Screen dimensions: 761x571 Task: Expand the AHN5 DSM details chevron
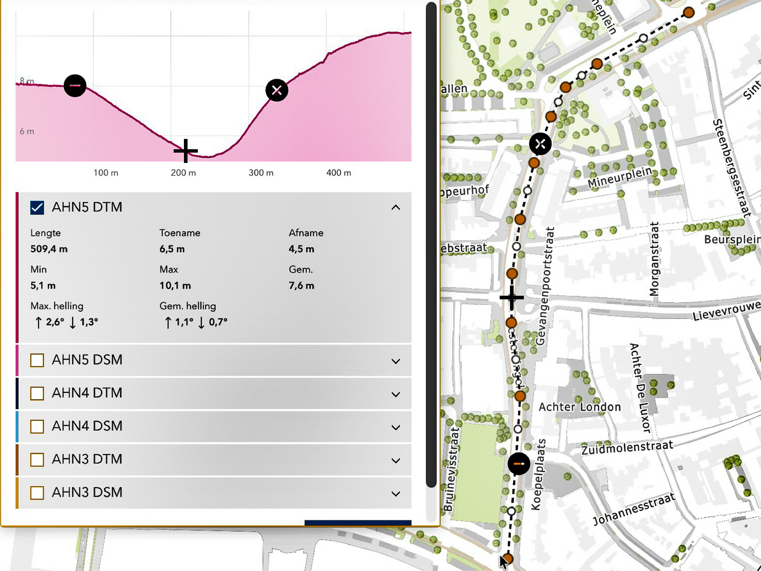point(396,361)
